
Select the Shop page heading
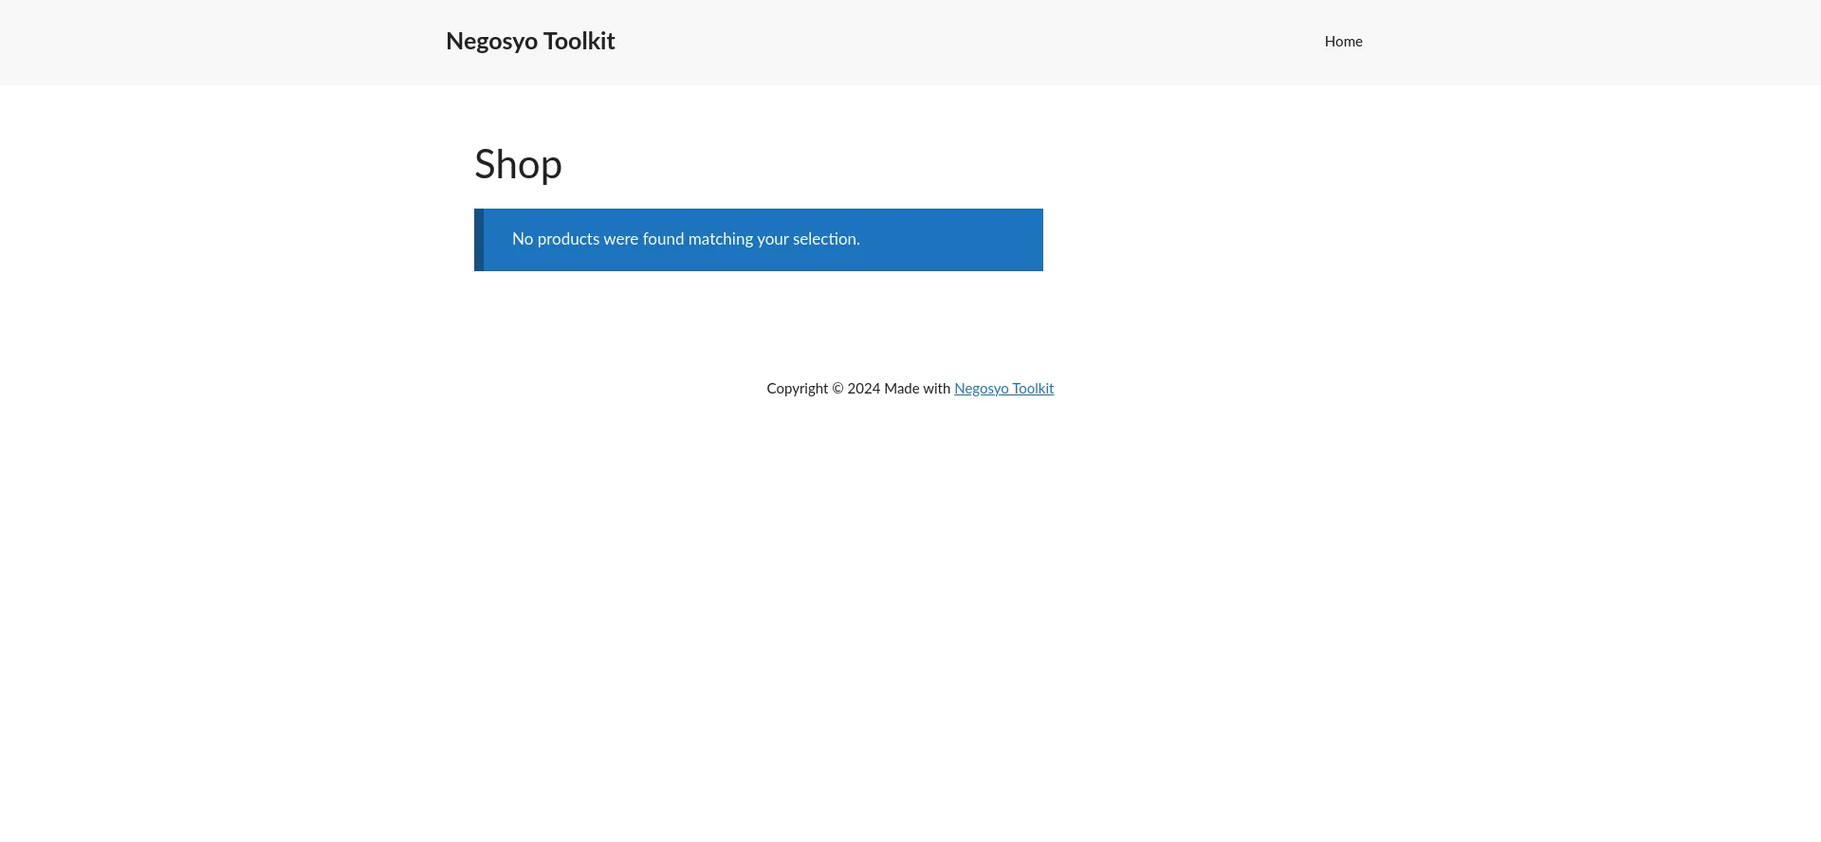[518, 164]
